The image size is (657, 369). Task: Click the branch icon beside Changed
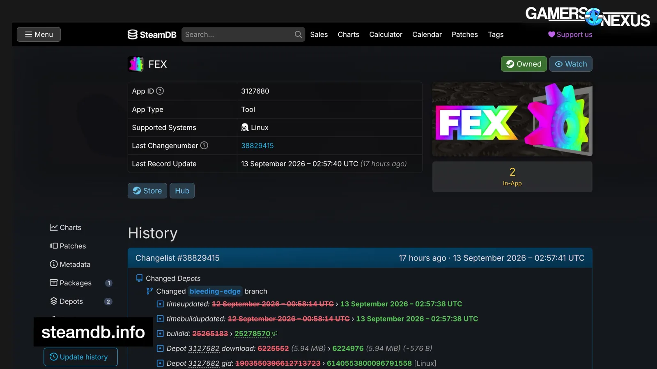(149, 291)
